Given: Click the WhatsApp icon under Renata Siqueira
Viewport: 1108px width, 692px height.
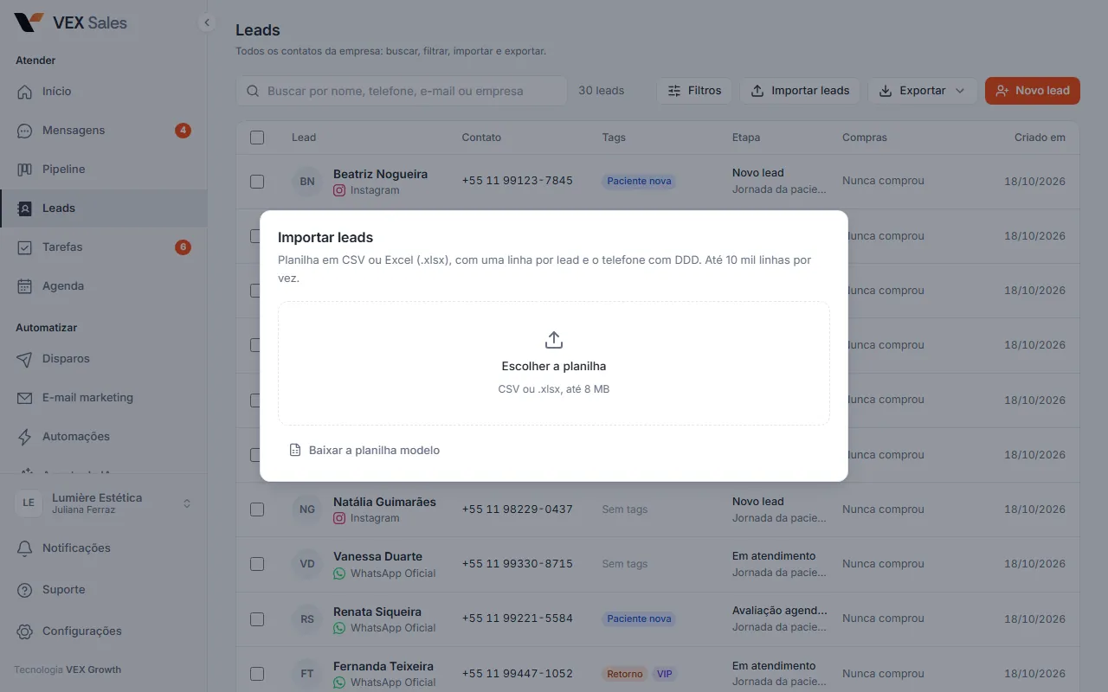Looking at the screenshot, I should [x=339, y=628].
